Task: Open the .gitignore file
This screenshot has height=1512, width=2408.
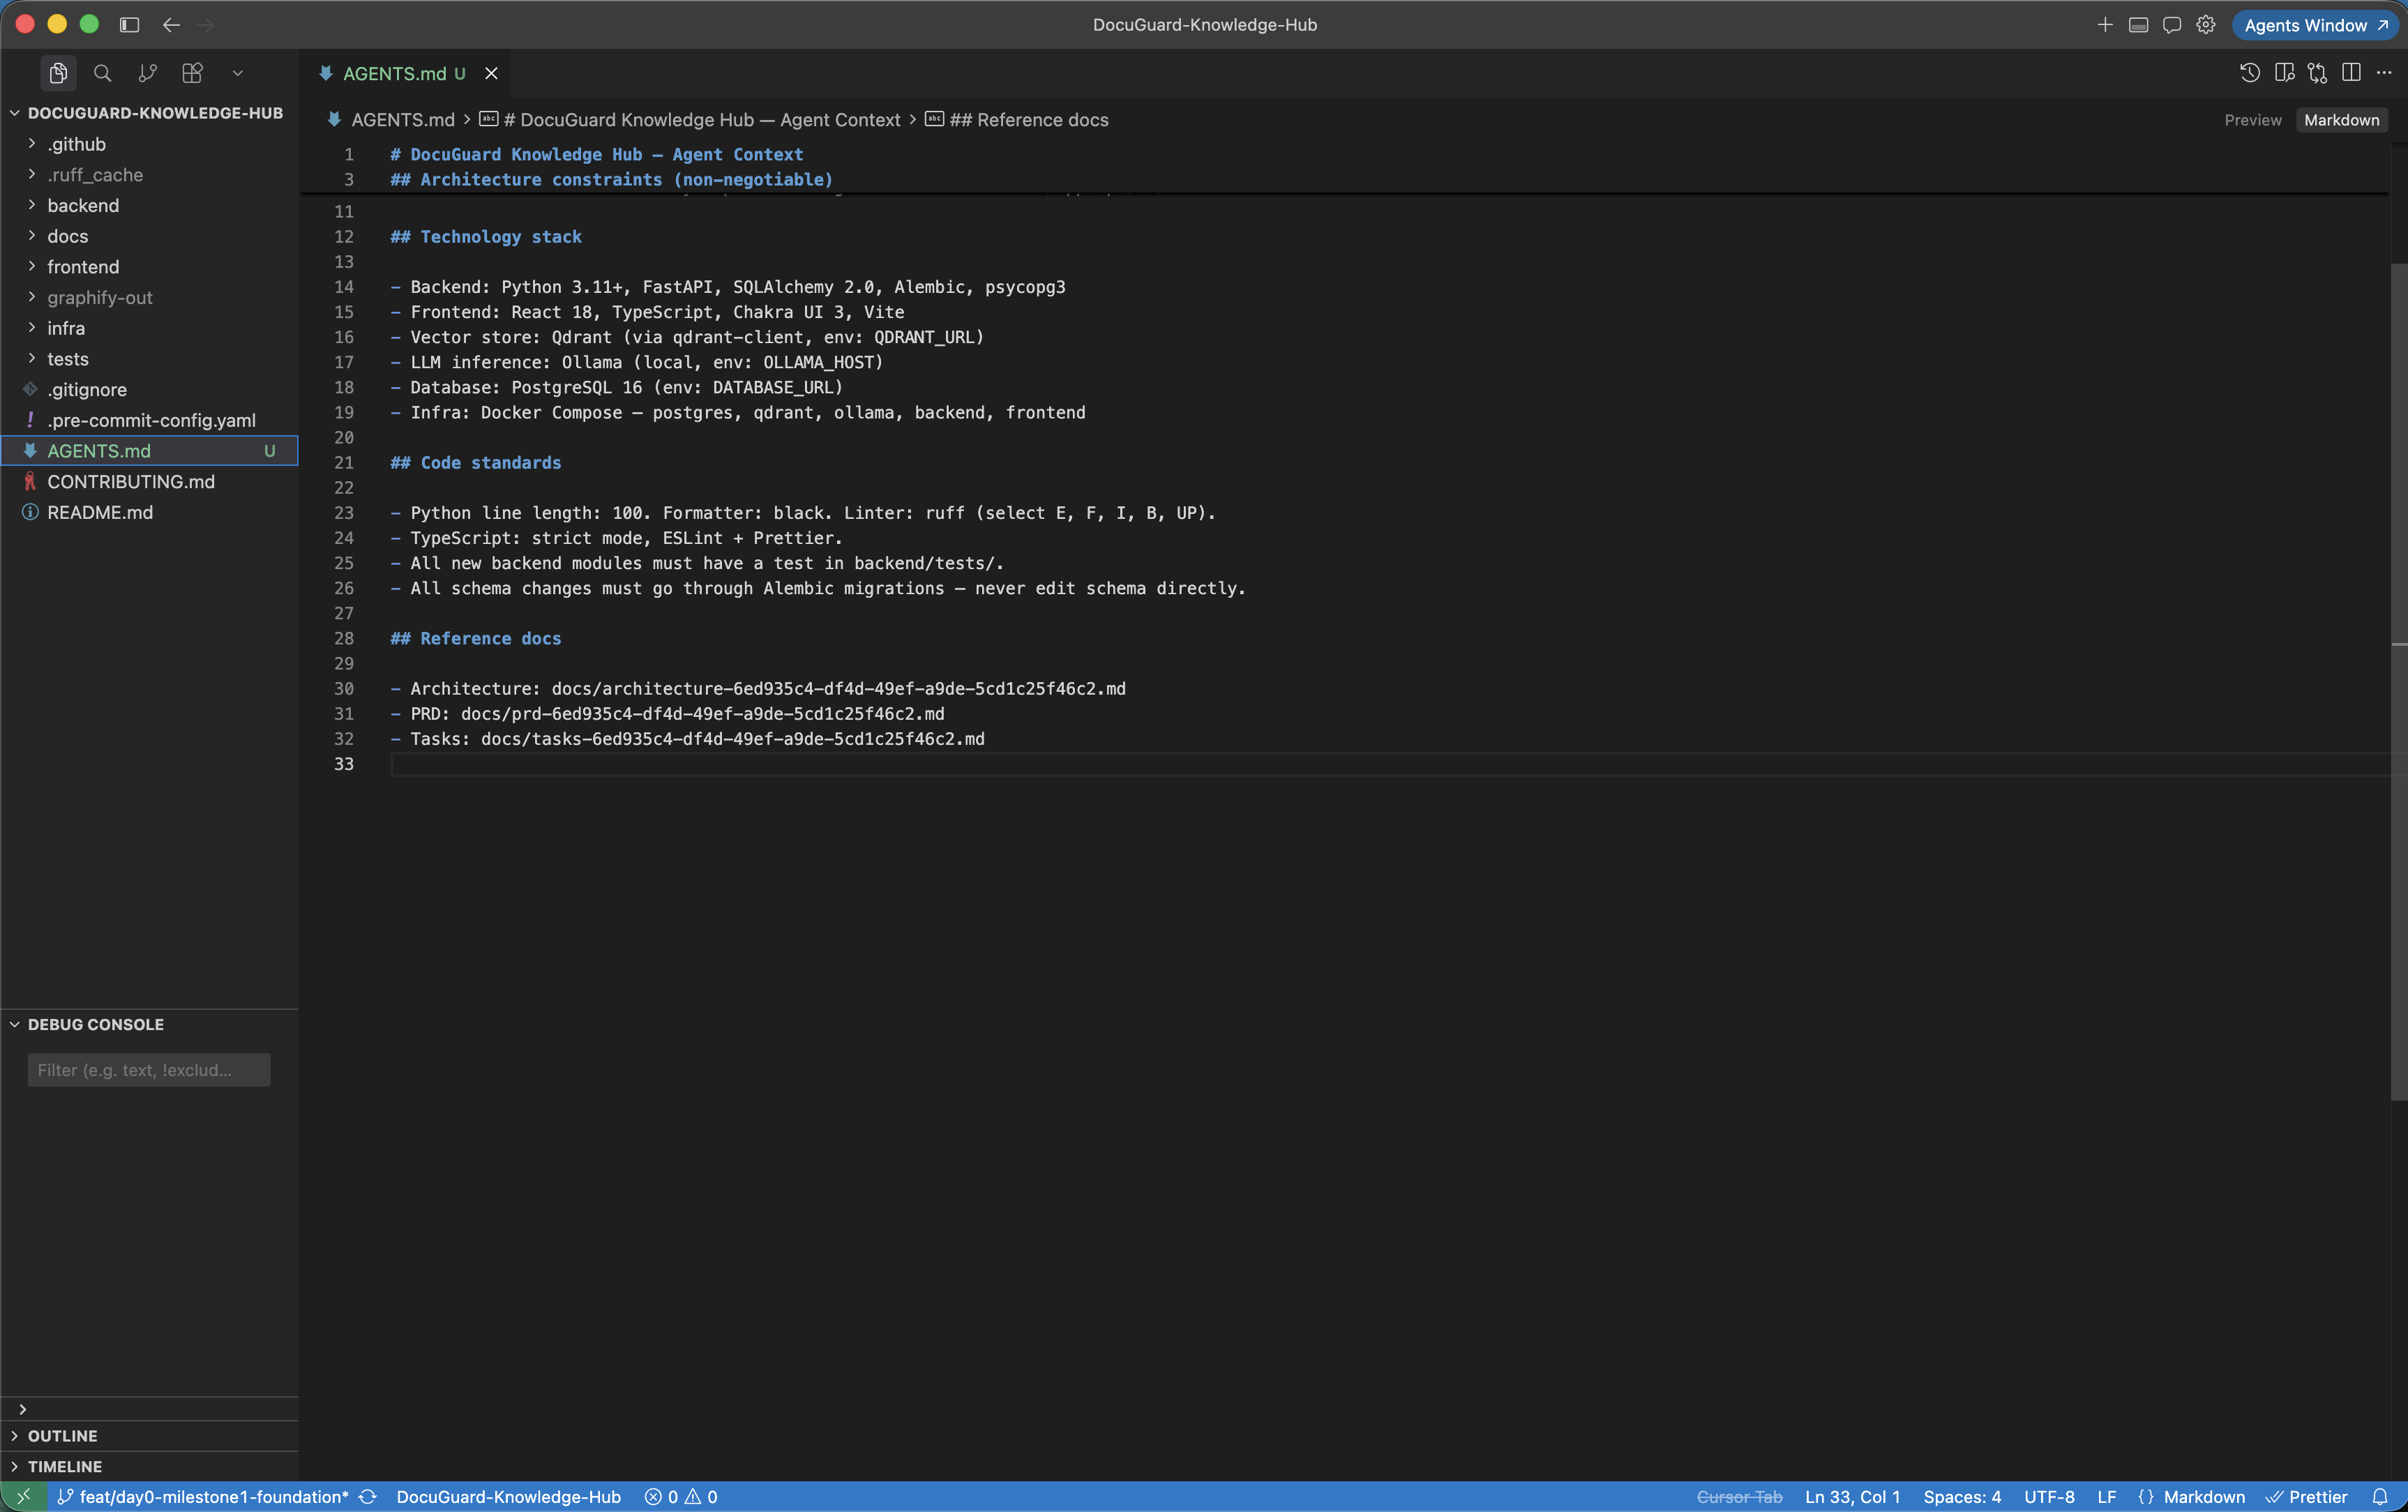Action: 150,389
